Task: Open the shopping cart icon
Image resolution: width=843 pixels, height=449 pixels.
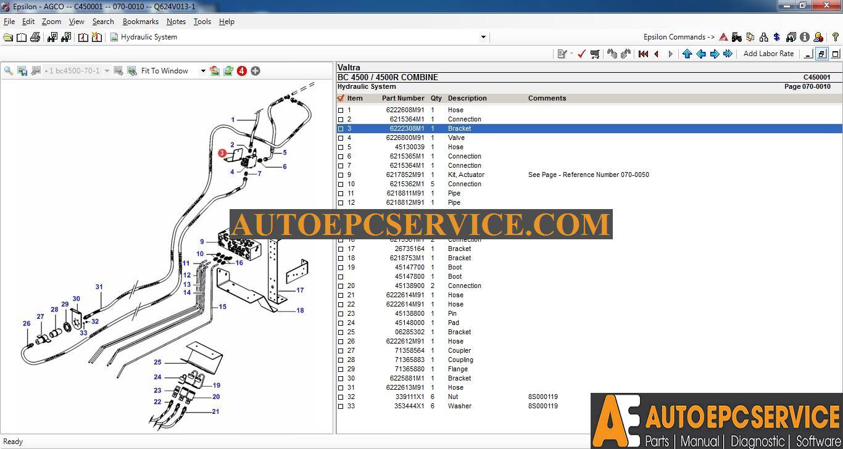Action: point(595,54)
